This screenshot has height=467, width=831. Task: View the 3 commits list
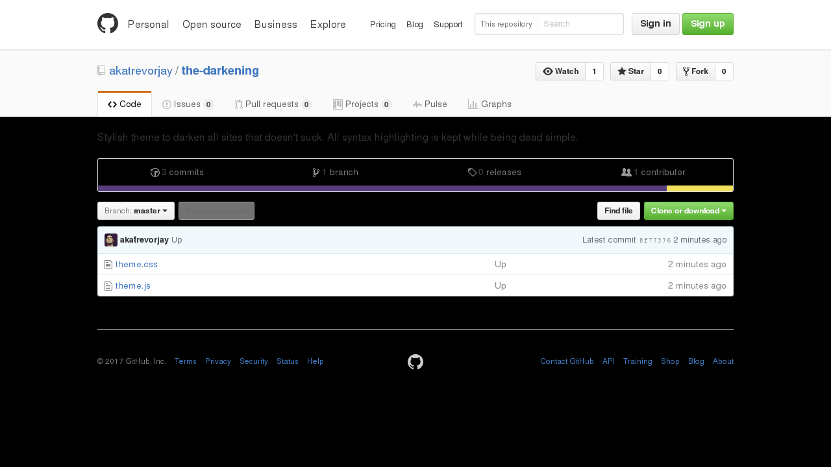[x=177, y=173]
